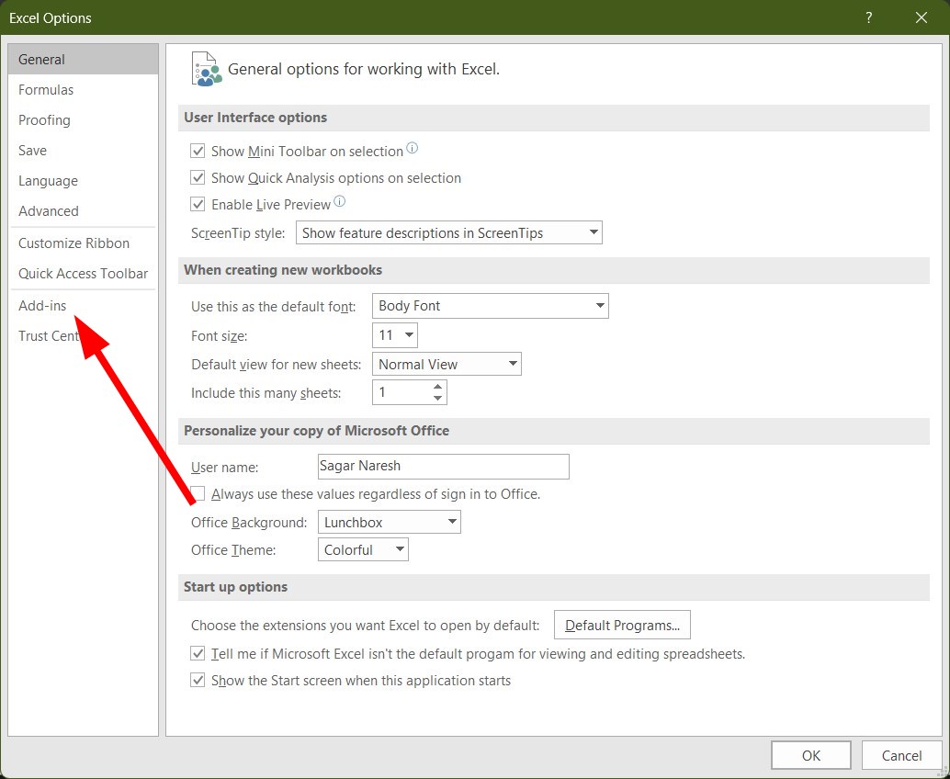Open the Quick Access Toolbar category

pos(83,273)
